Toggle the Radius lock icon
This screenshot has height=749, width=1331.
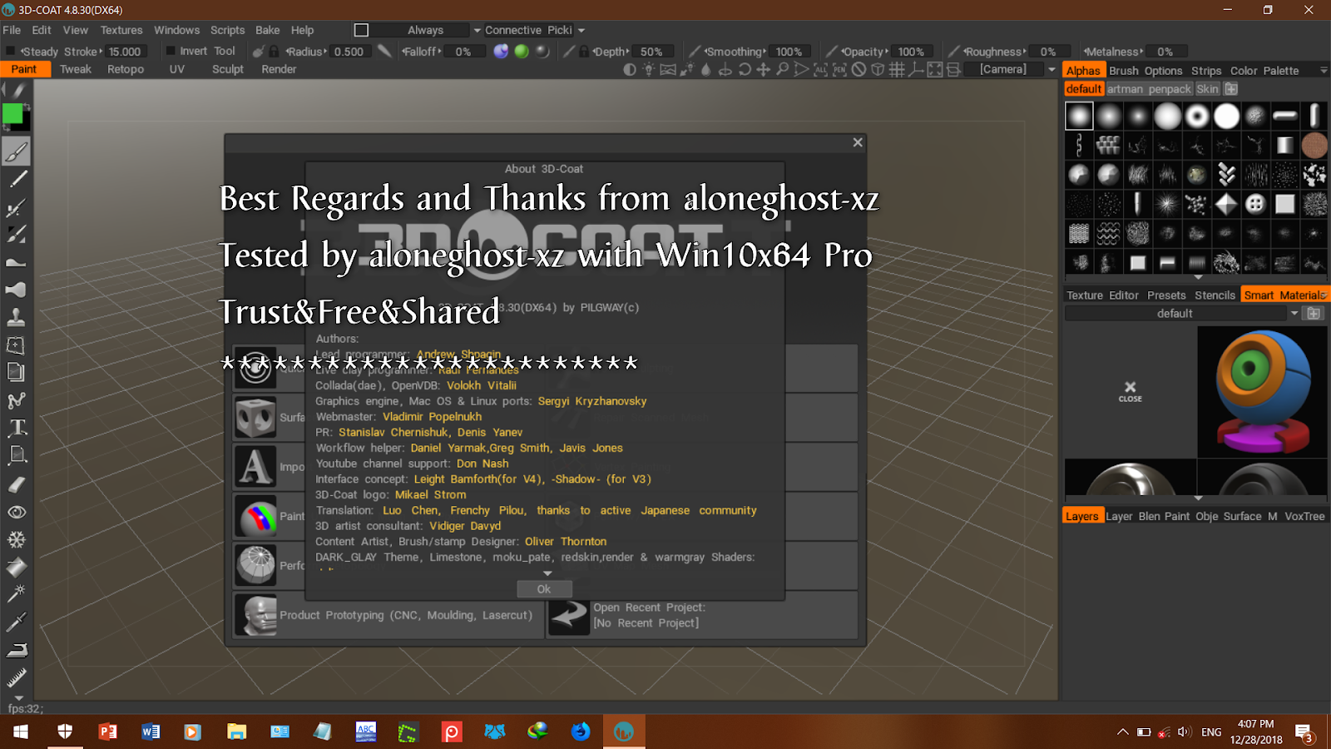click(274, 52)
